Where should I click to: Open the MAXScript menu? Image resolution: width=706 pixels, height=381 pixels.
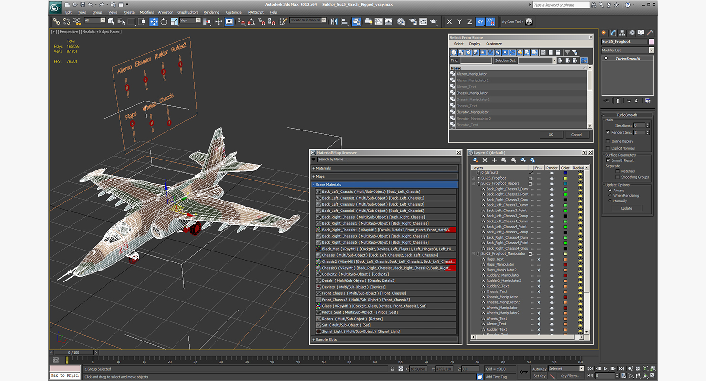tap(256, 12)
